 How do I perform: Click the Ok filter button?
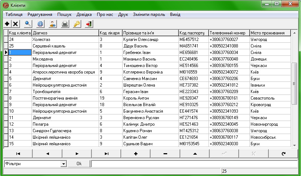79,164
